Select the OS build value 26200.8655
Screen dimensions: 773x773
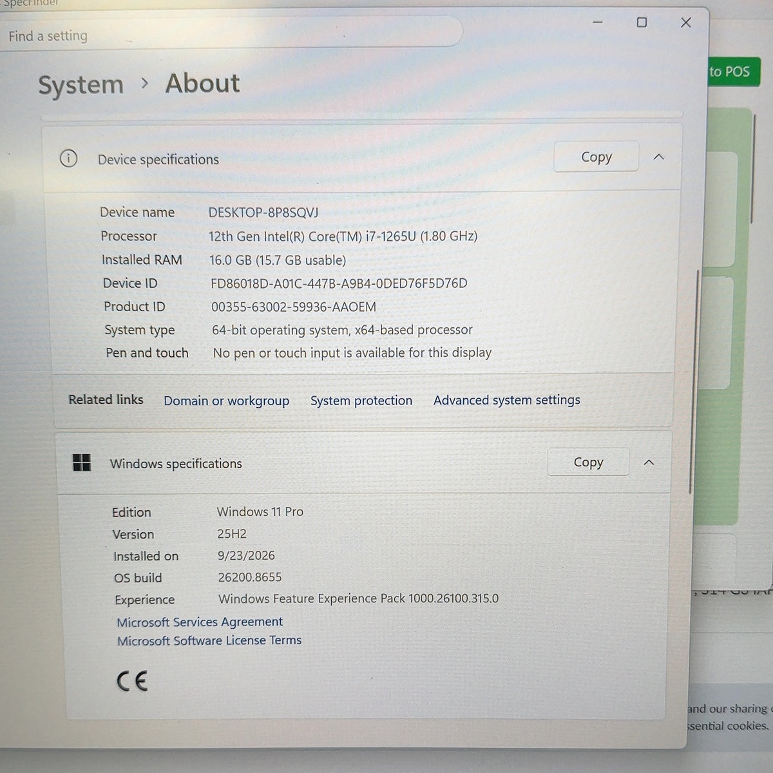tap(250, 577)
